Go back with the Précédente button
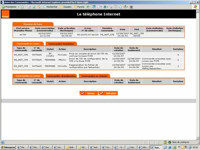This screenshot has width=200, height=150. point(9,7)
